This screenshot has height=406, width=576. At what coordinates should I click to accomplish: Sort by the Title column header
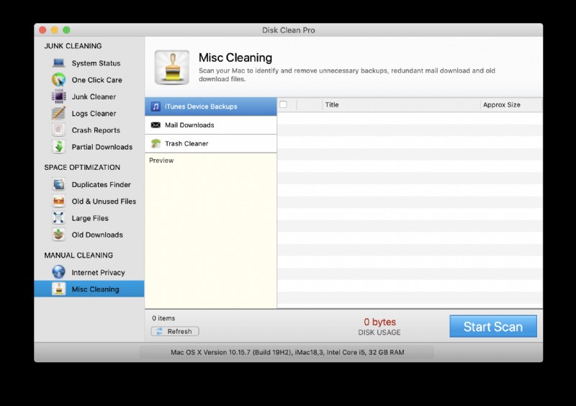401,104
